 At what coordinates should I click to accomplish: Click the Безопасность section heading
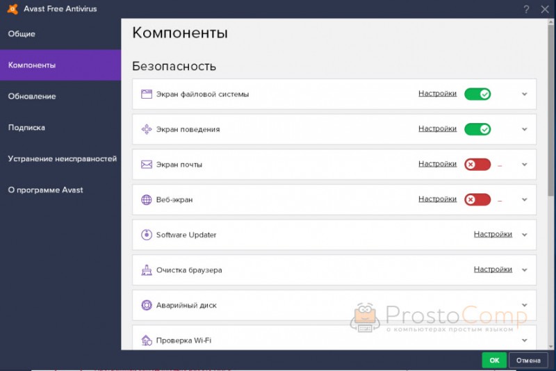tap(174, 66)
